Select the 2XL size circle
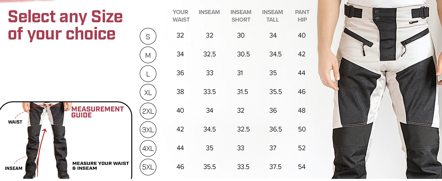The image size is (442, 181). [148, 111]
